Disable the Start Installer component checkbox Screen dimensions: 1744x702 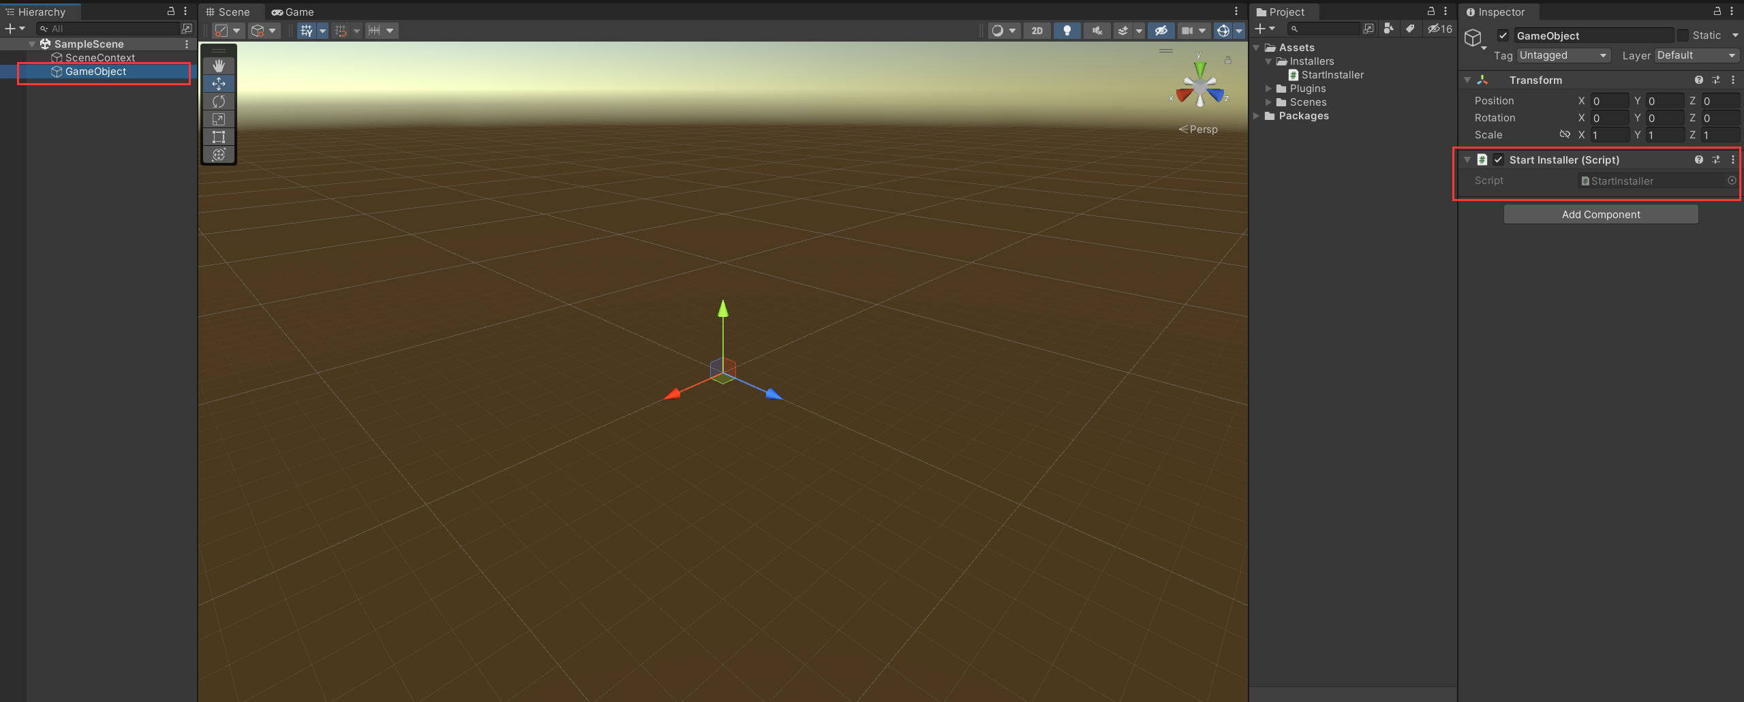click(1499, 159)
